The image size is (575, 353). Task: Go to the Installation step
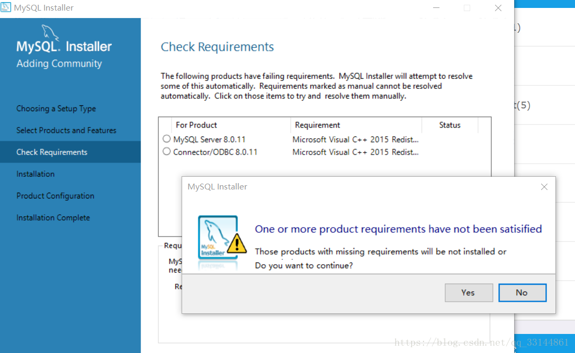(35, 174)
